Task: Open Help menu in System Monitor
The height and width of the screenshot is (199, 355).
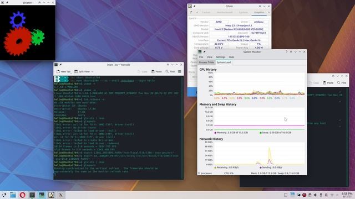Action: coord(231,57)
